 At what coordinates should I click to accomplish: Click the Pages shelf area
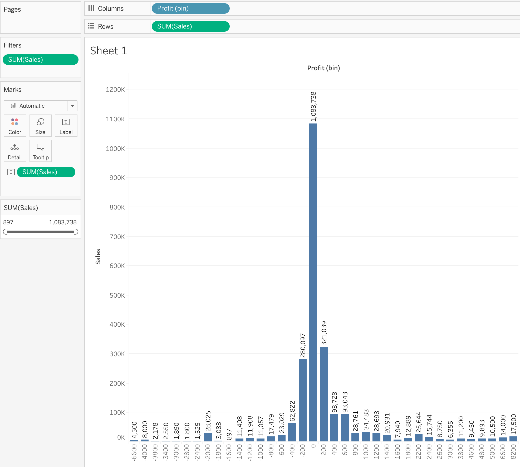12,9
